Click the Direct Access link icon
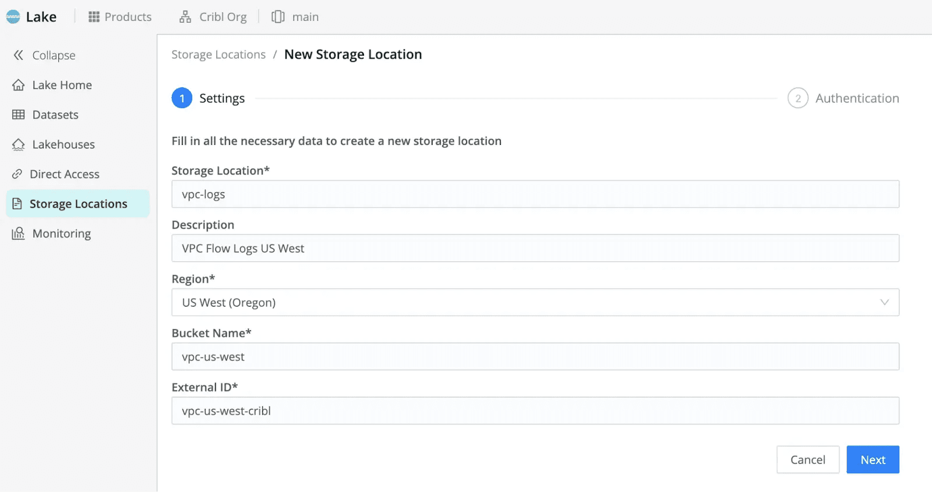The image size is (932, 492). point(17,174)
